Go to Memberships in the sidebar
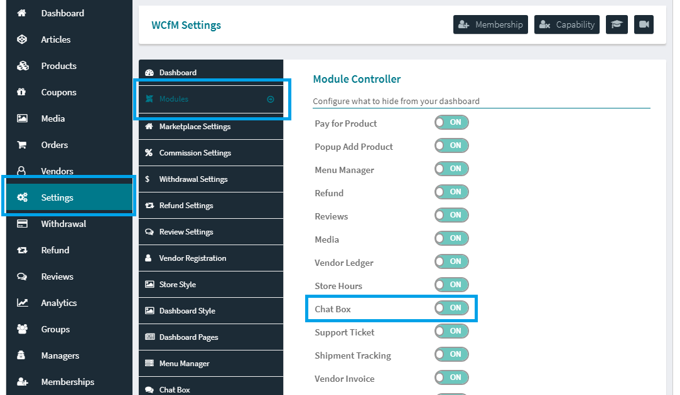The height and width of the screenshot is (395, 680). click(67, 382)
